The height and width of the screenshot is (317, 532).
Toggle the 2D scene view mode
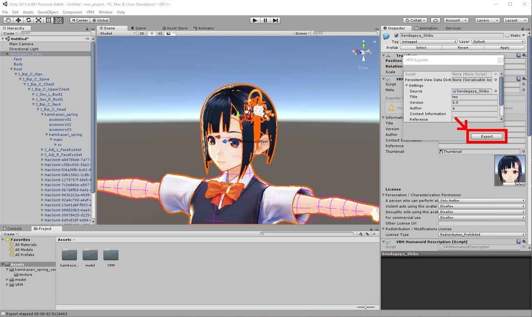[142, 33]
